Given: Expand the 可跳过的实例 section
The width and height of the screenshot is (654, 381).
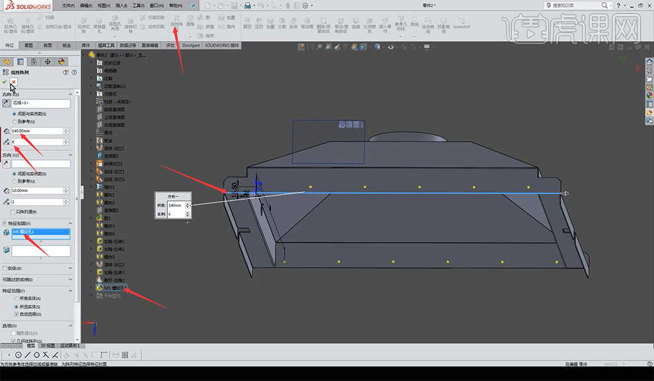Looking at the screenshot, I should pyautogui.click(x=71, y=279).
